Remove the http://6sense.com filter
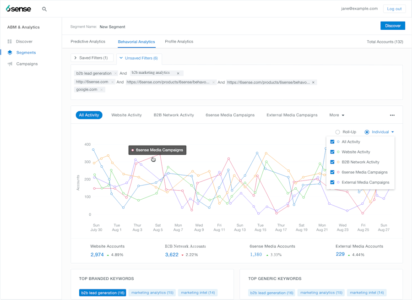This screenshot has height=300, width=412. [x=112, y=82]
